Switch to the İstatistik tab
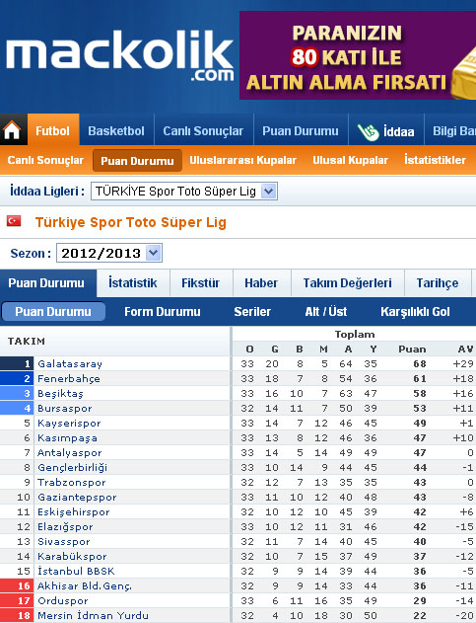The width and height of the screenshot is (476, 623). coord(133,283)
